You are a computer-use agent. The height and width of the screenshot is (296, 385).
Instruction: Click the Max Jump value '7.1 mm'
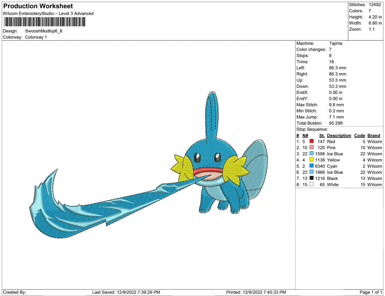pyautogui.click(x=336, y=117)
